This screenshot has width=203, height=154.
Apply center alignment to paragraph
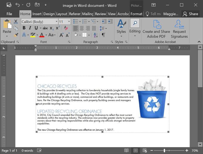tap(81, 28)
